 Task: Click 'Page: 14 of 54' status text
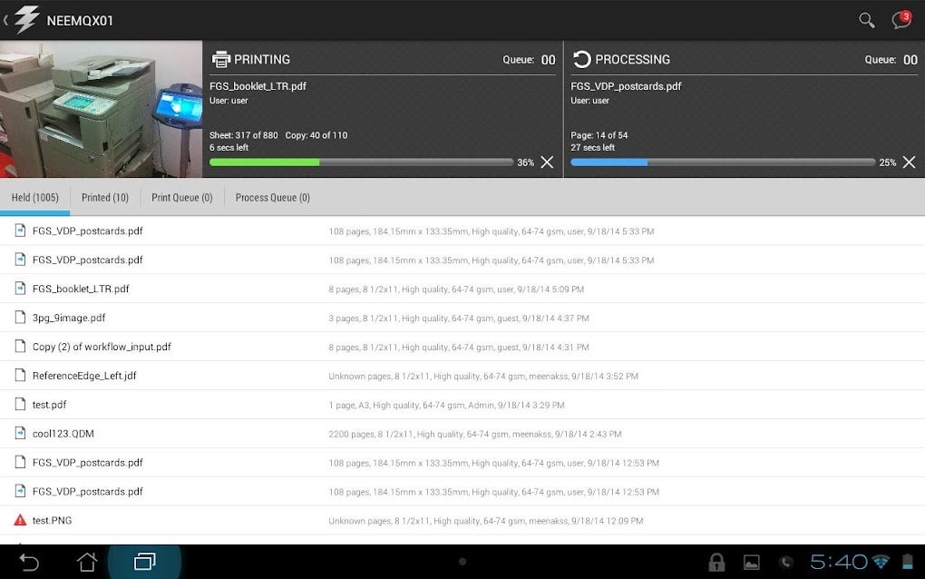pos(599,135)
